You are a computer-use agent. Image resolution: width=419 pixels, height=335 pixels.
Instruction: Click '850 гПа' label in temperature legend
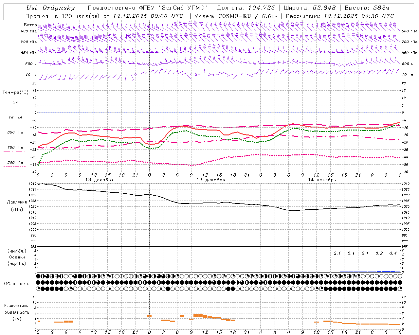click(15, 132)
